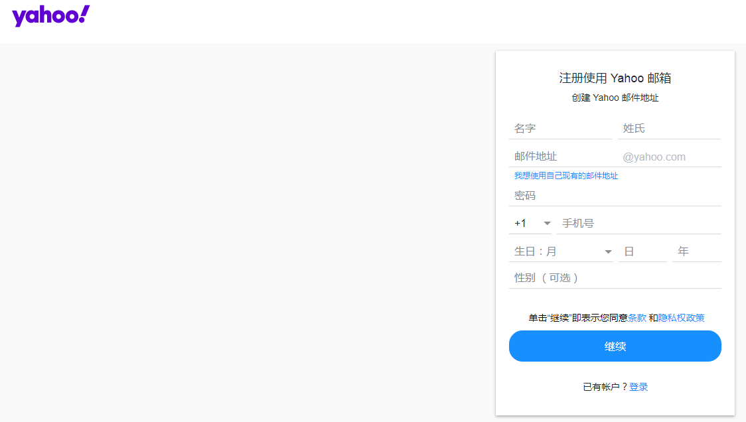The height and width of the screenshot is (422, 746).
Task: Click the 姓氏 last name field
Action: [x=668, y=128]
